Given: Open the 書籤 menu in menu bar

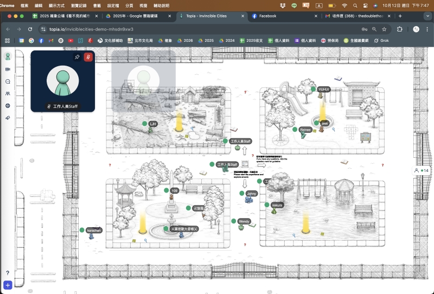Looking at the screenshot, I should pyautogui.click(x=97, y=5).
